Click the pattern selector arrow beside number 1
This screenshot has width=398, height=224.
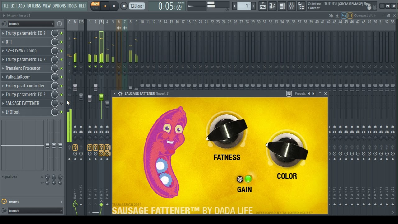pos(235,6)
